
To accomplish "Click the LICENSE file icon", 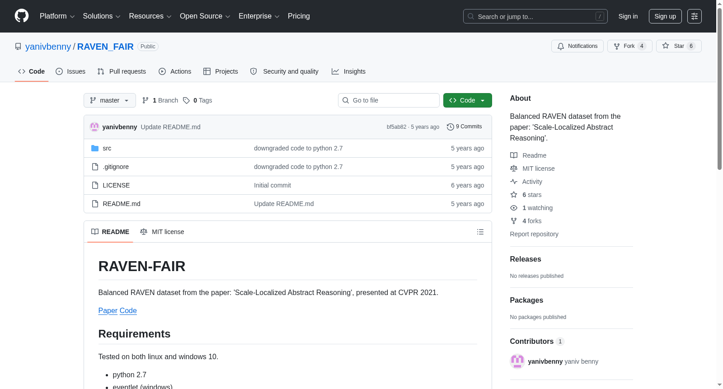I will point(95,185).
